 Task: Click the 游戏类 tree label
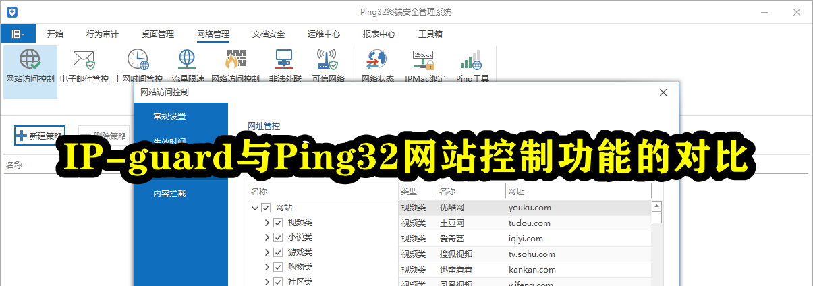coord(300,252)
